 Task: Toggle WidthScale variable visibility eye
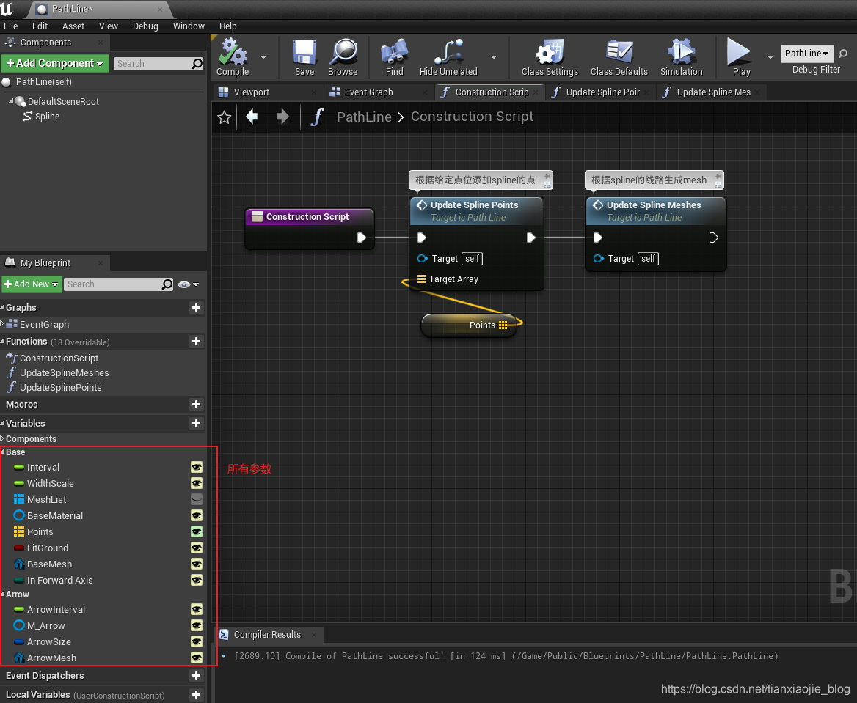[x=196, y=483]
